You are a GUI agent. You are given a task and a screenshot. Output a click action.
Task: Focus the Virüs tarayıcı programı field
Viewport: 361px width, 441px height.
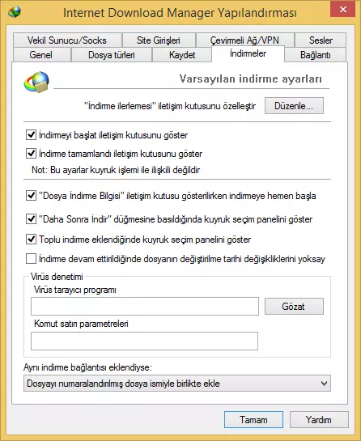click(x=145, y=307)
